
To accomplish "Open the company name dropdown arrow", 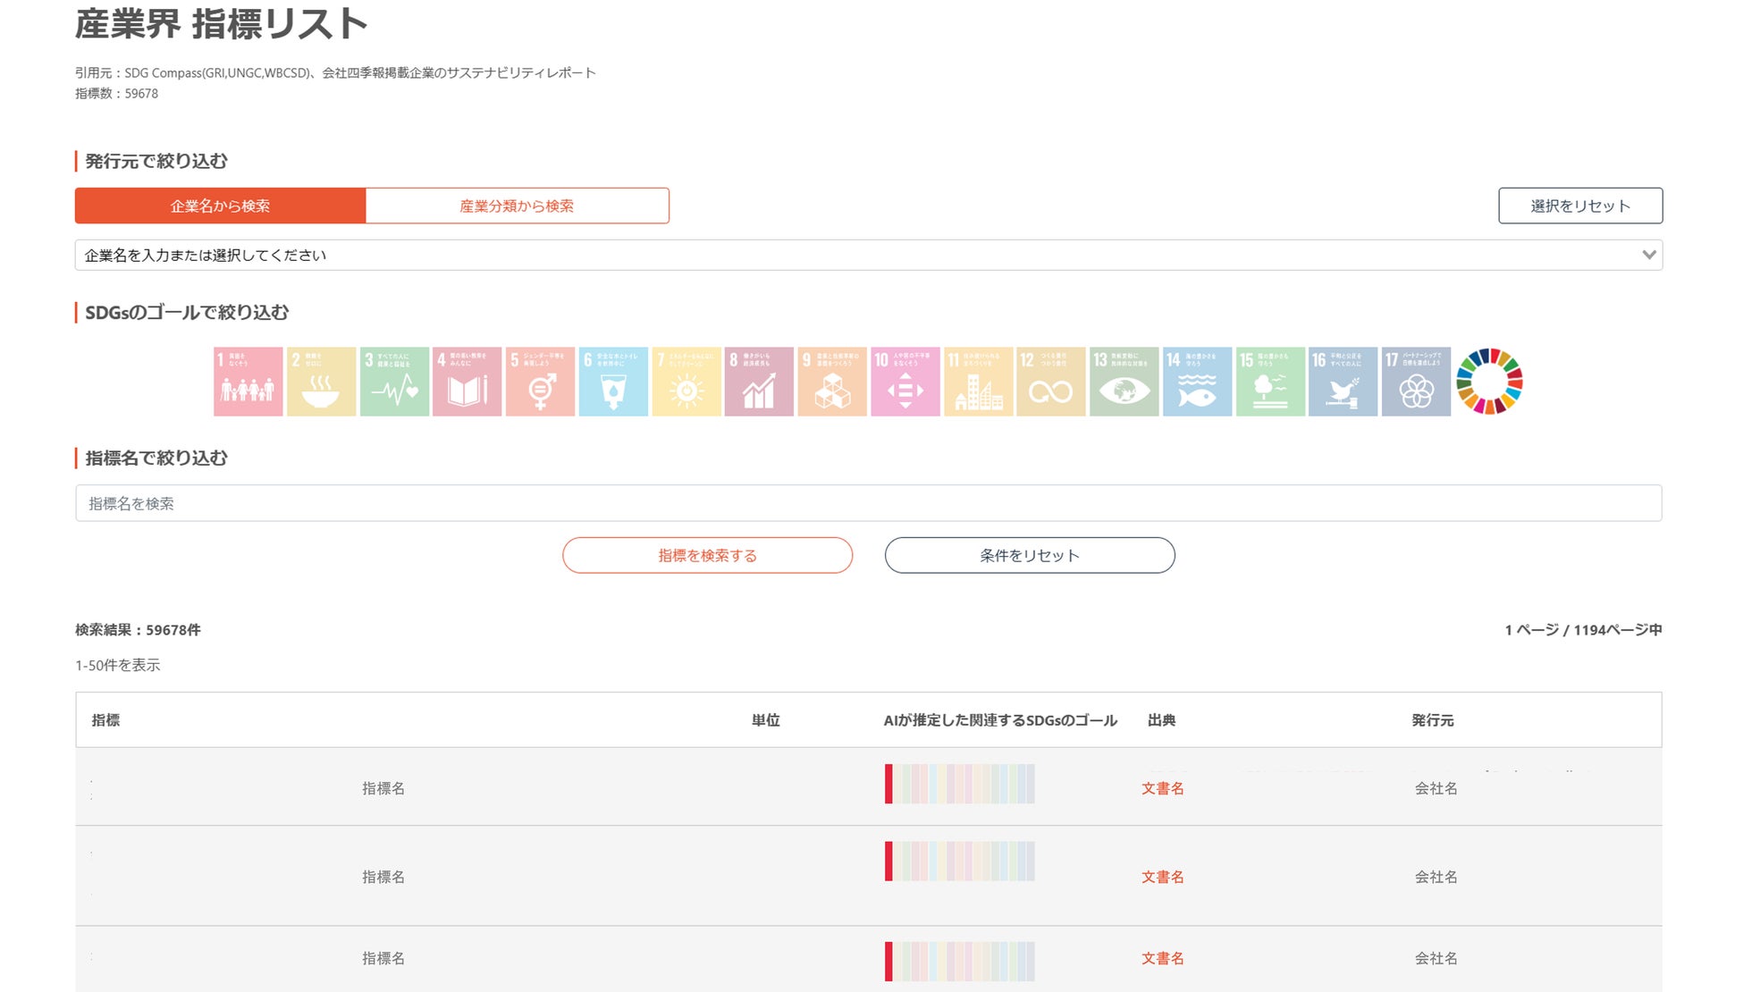I will (x=1648, y=255).
